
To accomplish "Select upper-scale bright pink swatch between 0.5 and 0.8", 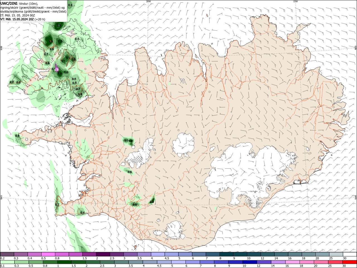I will (48, 254).
